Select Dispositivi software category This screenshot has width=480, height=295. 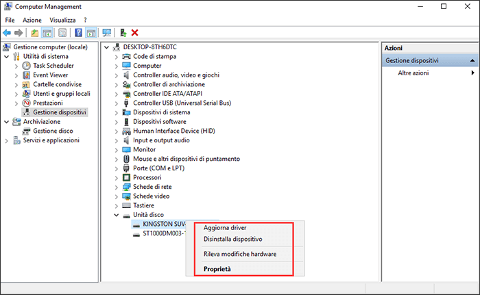[x=160, y=122]
